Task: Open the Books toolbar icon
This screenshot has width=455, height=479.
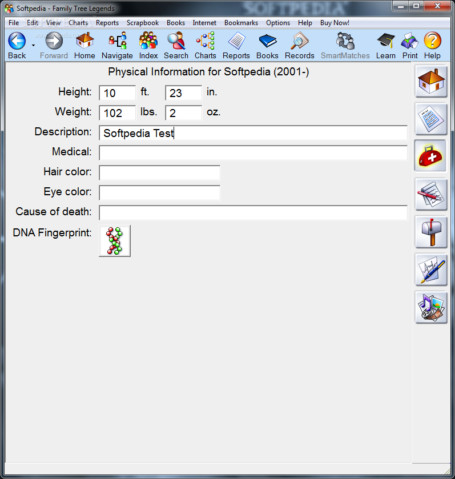Action: 268,41
